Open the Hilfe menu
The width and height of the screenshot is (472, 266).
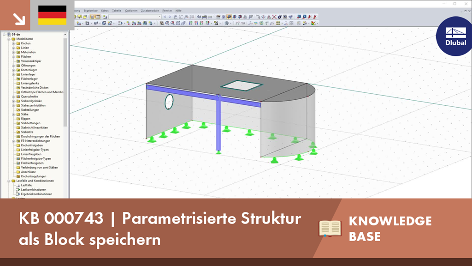pos(178,11)
